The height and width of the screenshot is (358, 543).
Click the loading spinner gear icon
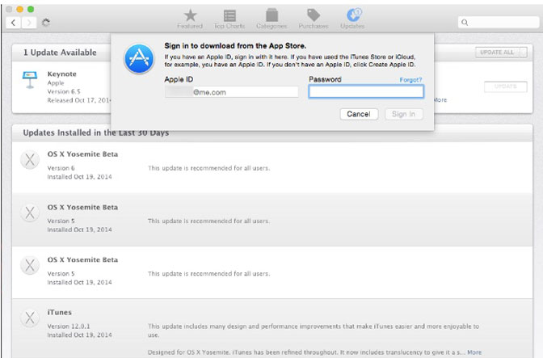[46, 23]
